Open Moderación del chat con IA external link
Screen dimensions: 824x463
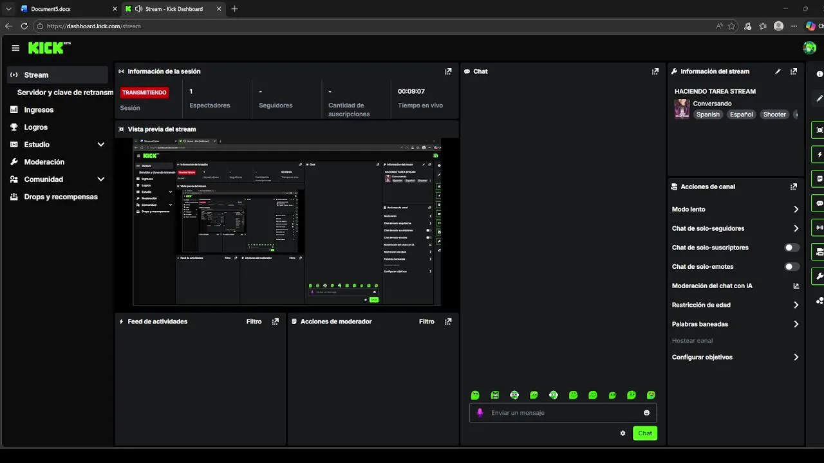(796, 286)
